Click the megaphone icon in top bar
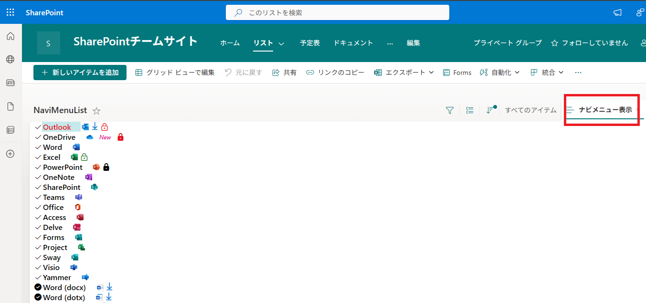 617,13
